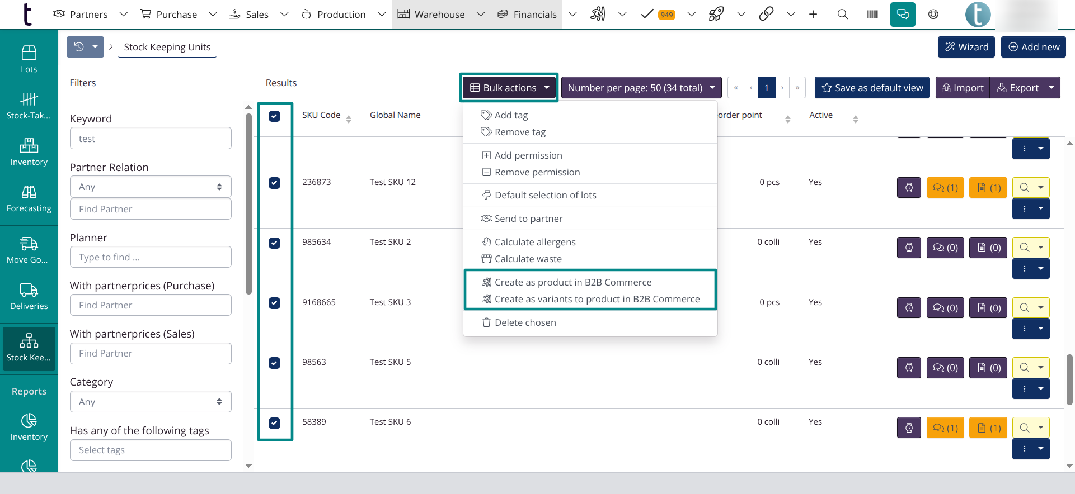Toggle select-all checkbox in table header

pyautogui.click(x=274, y=116)
